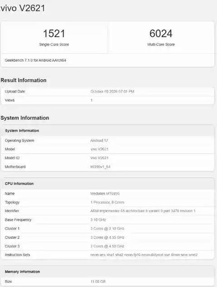This screenshot has width=217, height=287.
Task: Select the '2 Cores' Cluster 3 value
Action: [107, 246]
